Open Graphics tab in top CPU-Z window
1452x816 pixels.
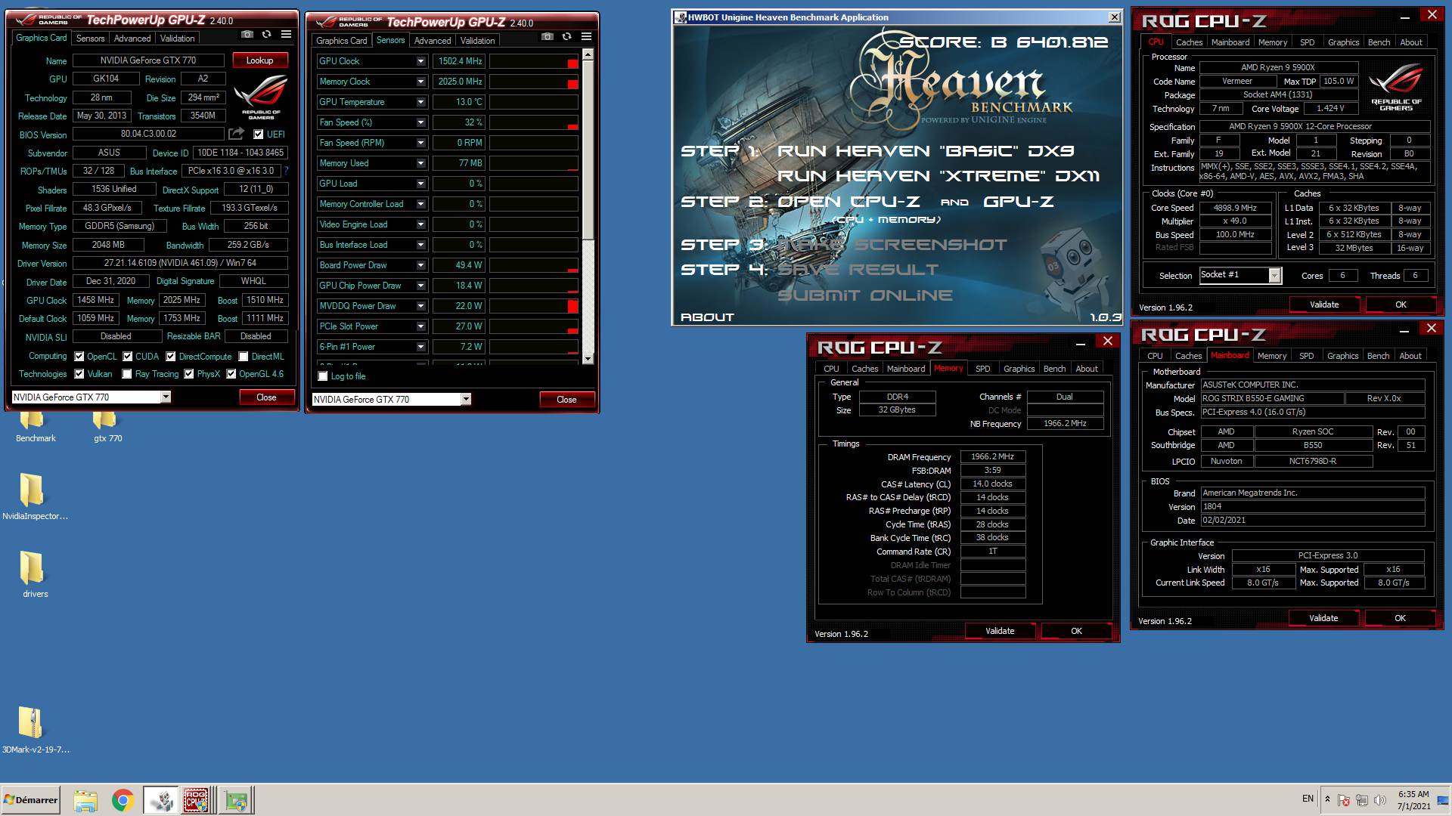[1343, 42]
